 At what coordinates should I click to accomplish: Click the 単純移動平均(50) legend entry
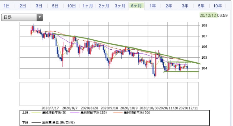pos(137,113)
